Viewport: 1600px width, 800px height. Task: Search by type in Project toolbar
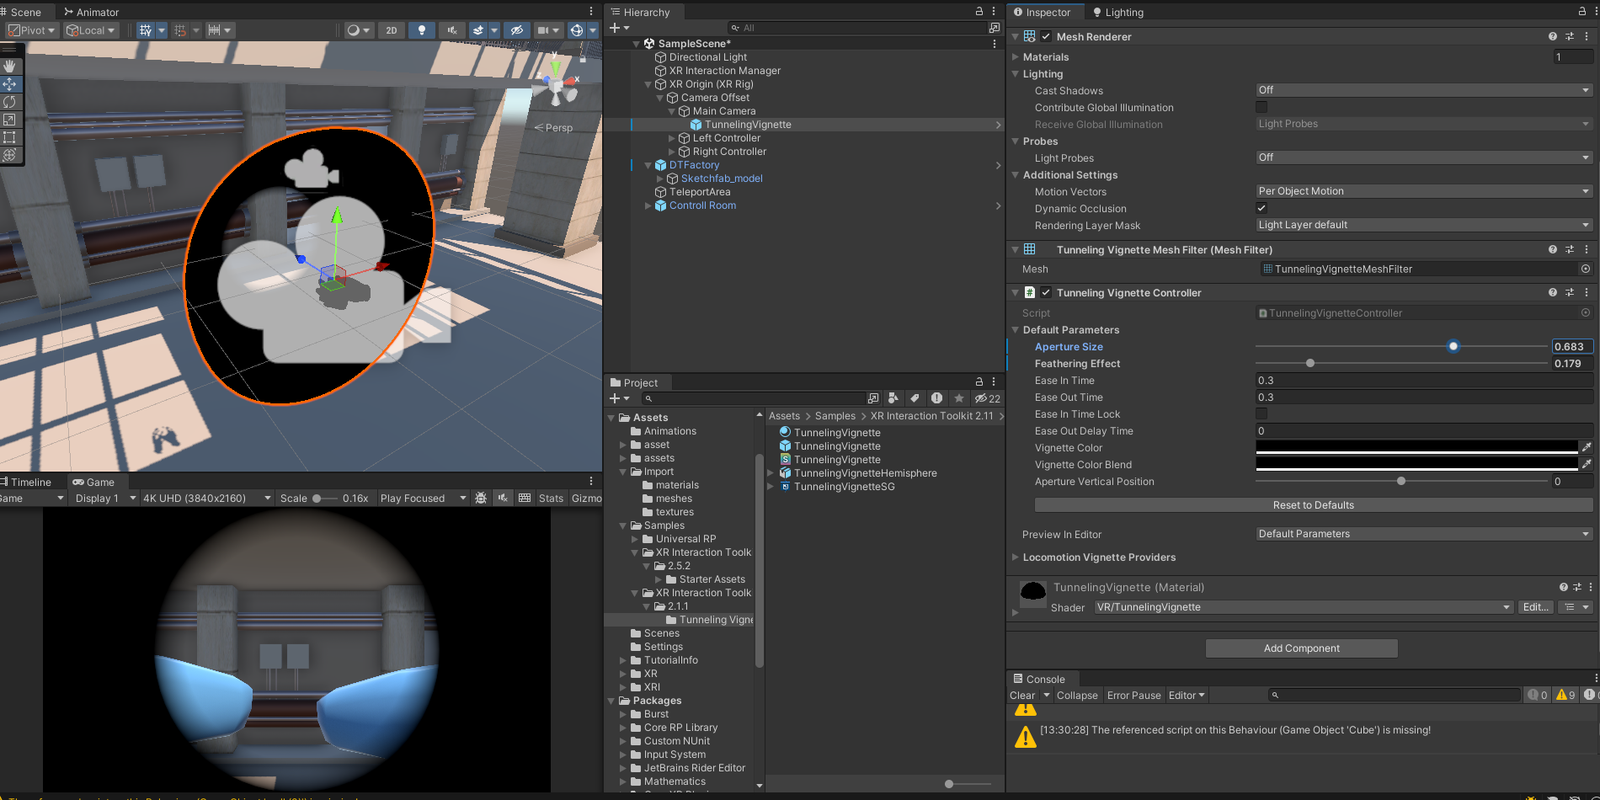[x=893, y=397]
